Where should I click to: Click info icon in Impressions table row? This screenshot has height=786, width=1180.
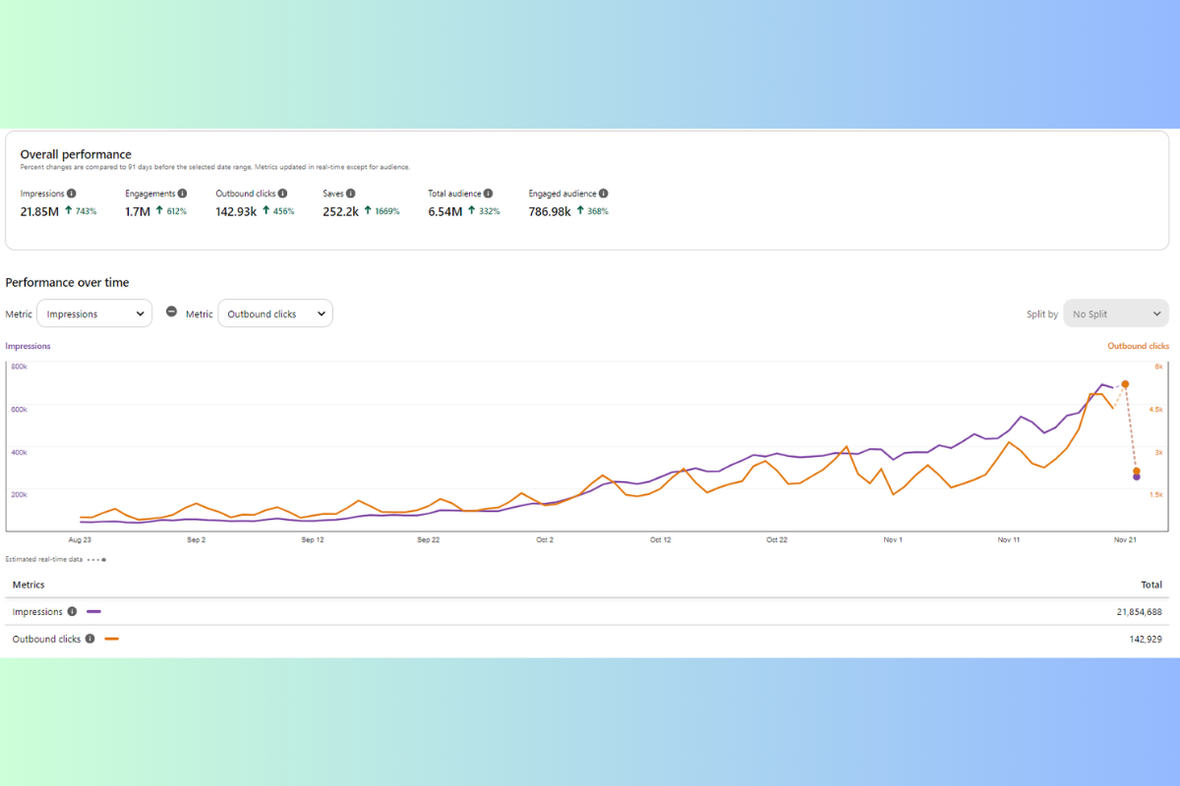coord(72,611)
